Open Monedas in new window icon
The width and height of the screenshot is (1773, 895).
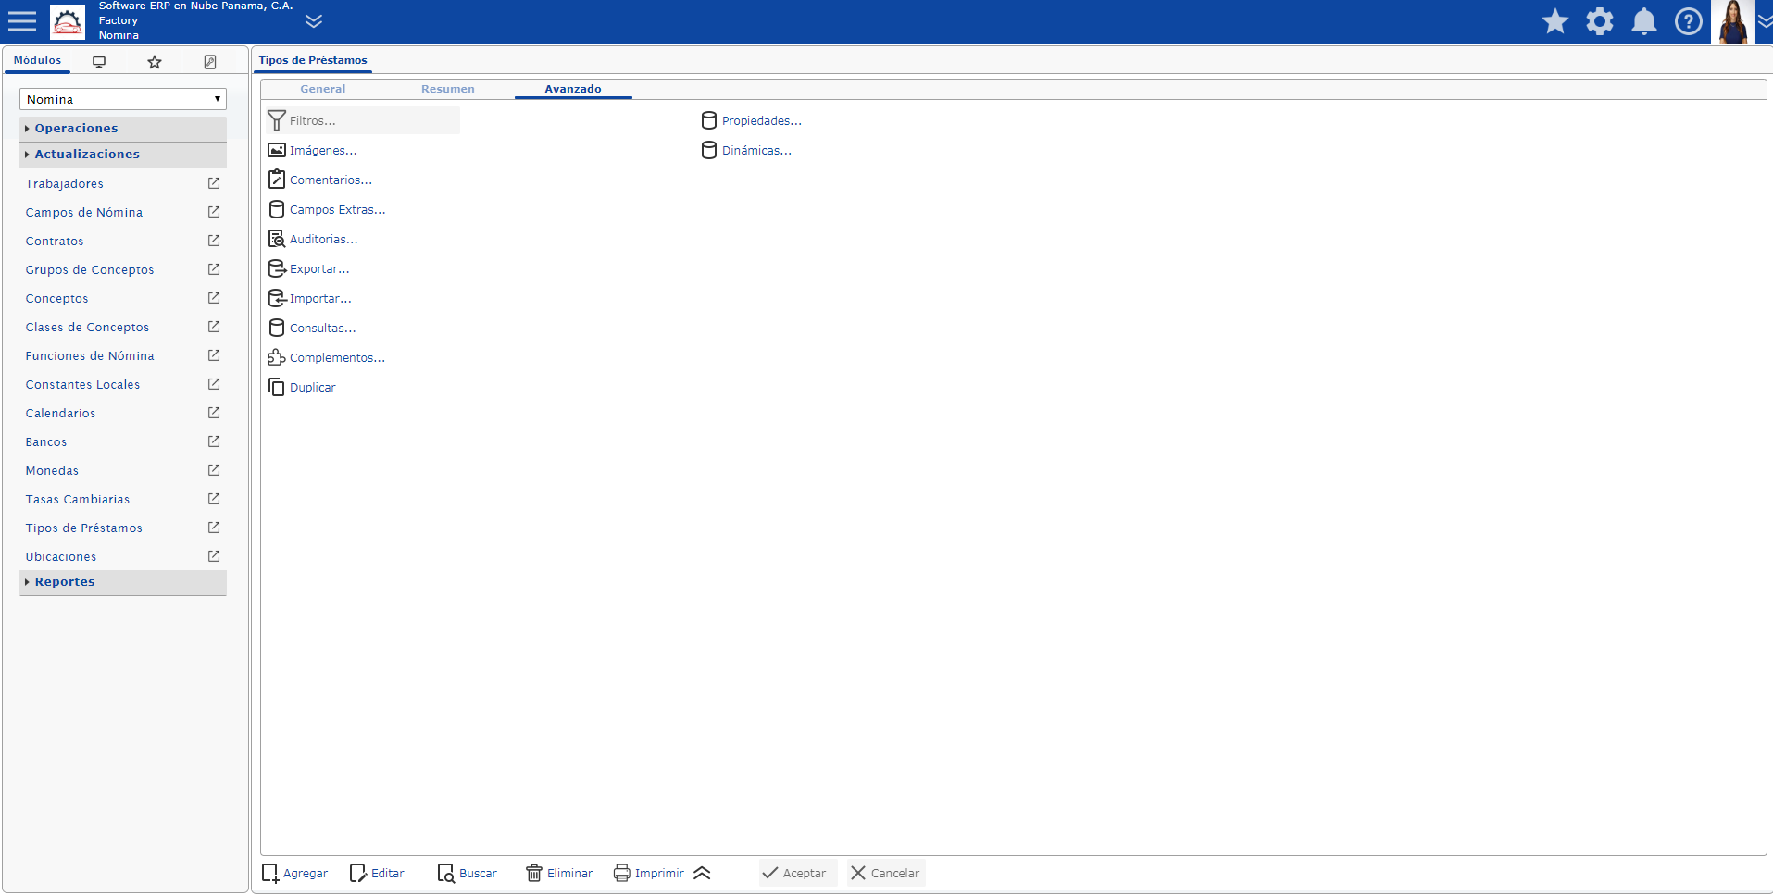[x=214, y=470]
